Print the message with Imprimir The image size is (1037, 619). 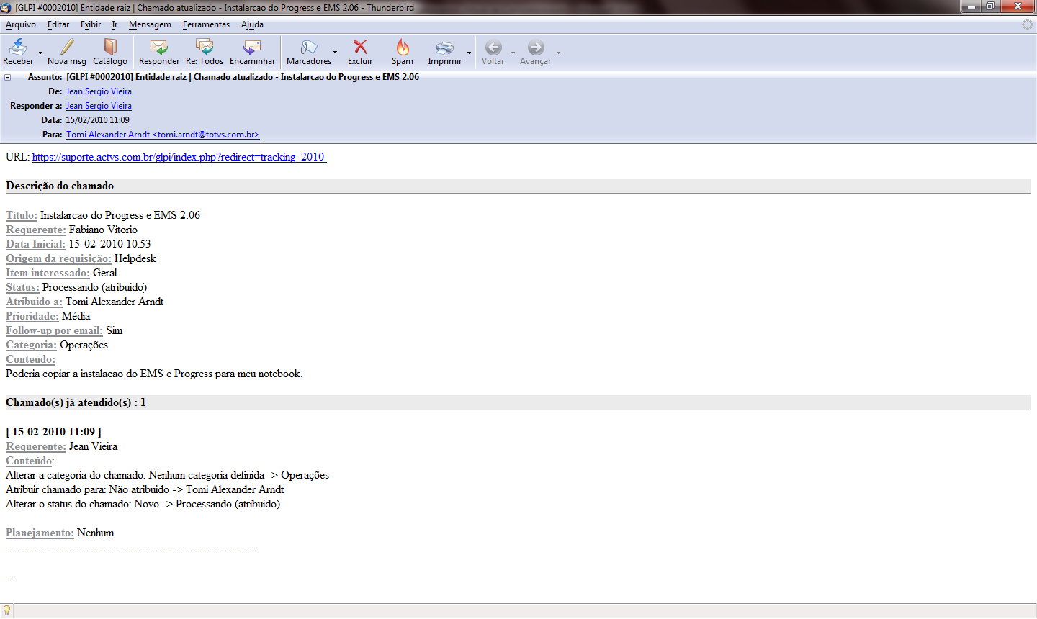click(x=445, y=53)
